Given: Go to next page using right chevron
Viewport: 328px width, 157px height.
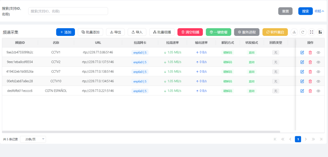Looking at the screenshot, I should (306, 139).
